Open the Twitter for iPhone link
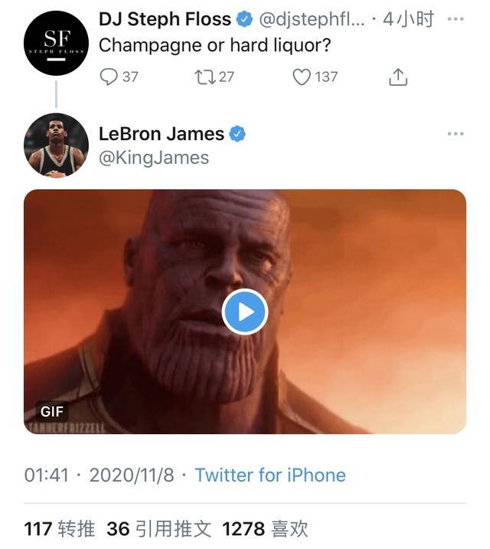The height and width of the screenshot is (549, 490). point(270,475)
